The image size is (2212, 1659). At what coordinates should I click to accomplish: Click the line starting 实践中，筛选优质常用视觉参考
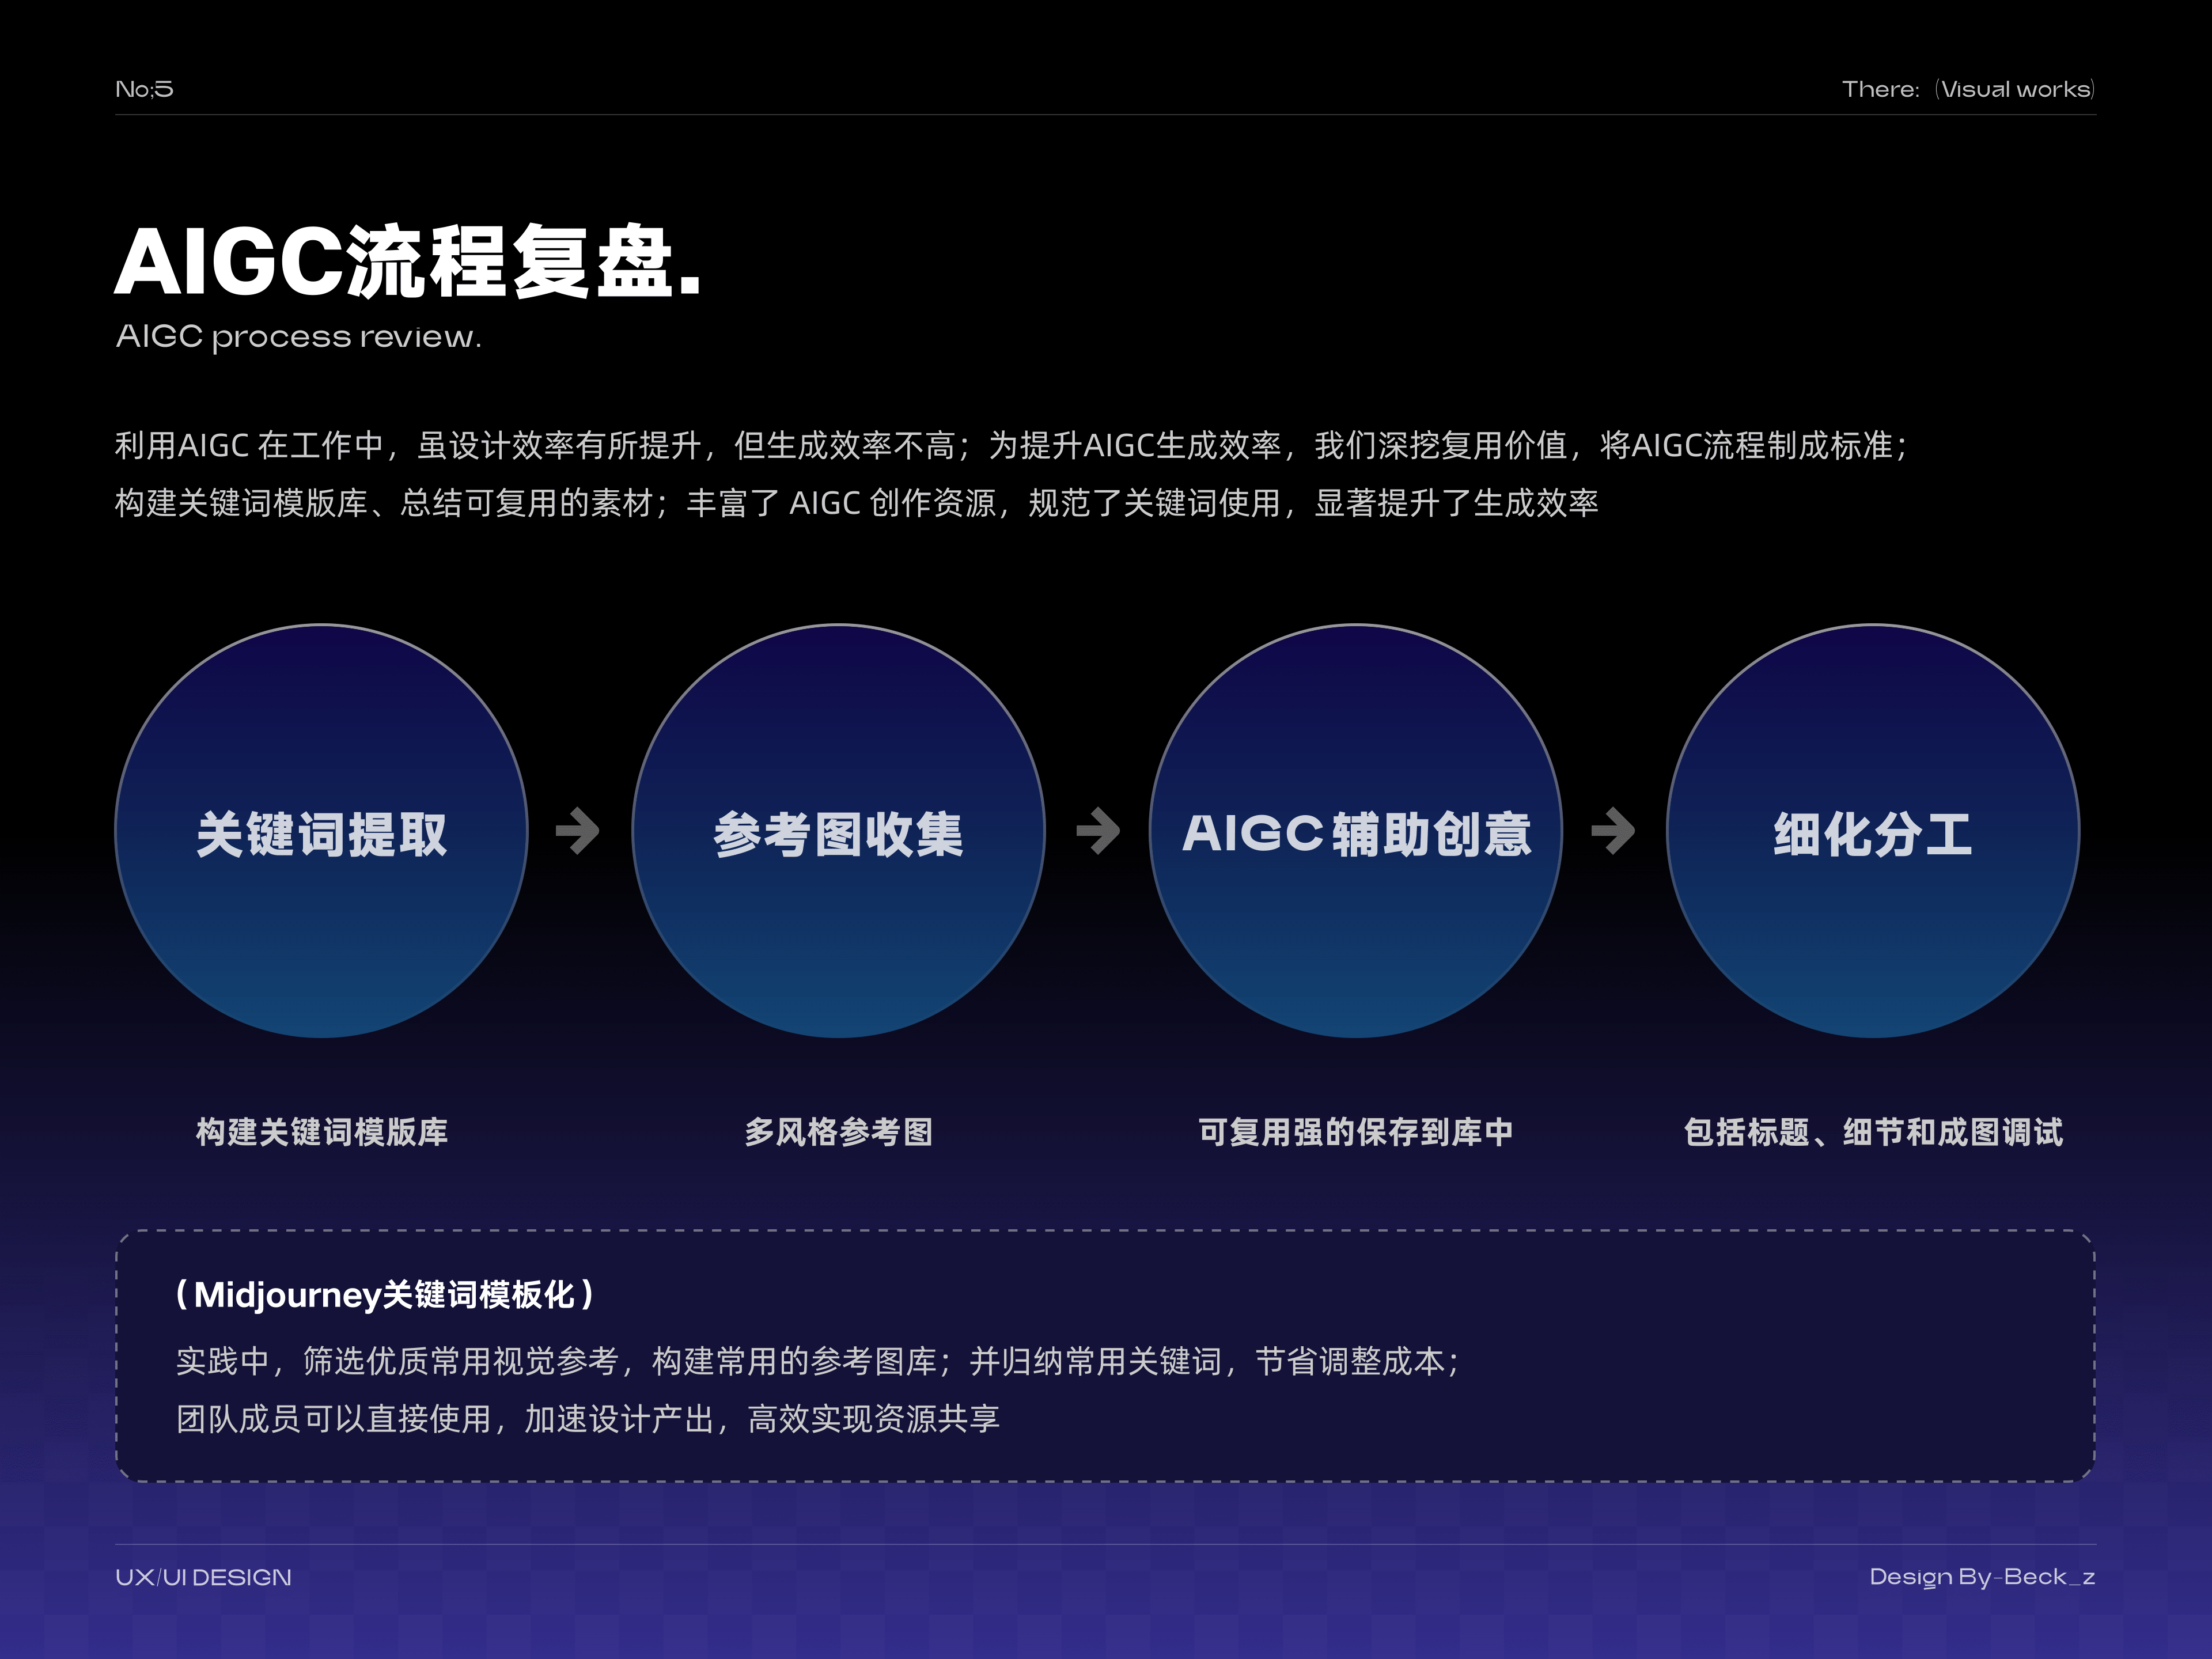click(818, 1361)
